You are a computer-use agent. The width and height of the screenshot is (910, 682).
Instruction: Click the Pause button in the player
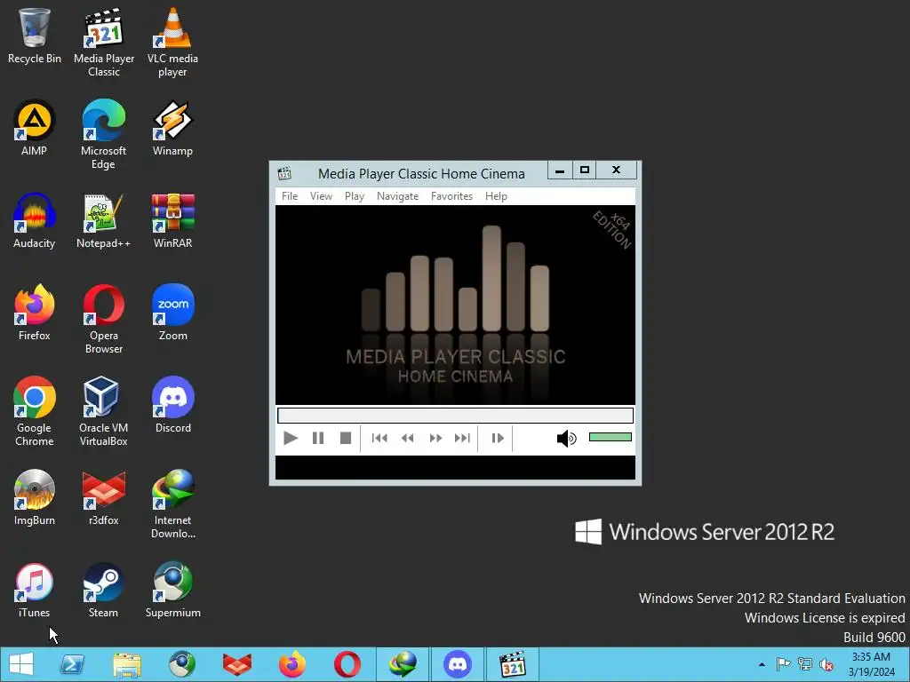(318, 438)
